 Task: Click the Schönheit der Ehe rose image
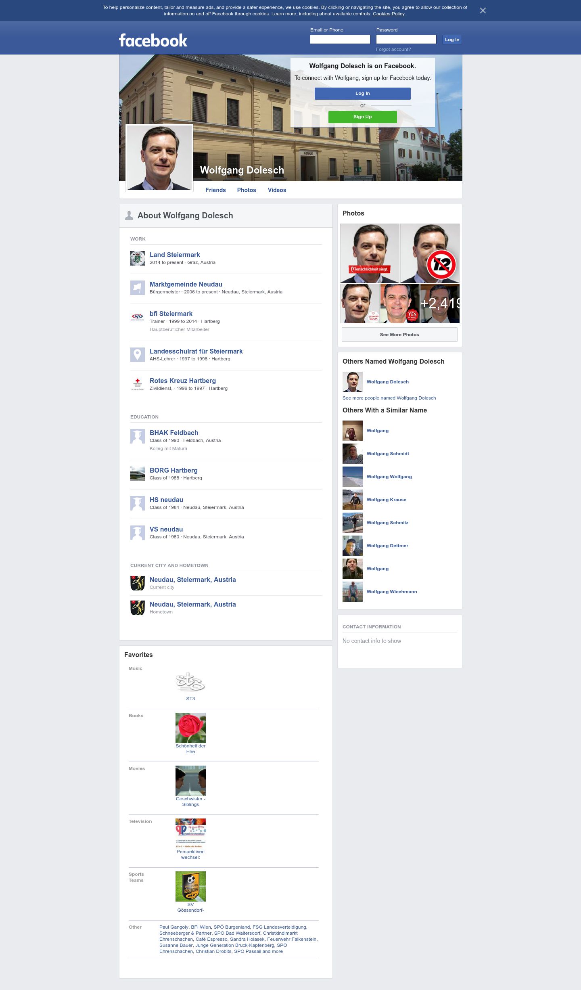[190, 728]
